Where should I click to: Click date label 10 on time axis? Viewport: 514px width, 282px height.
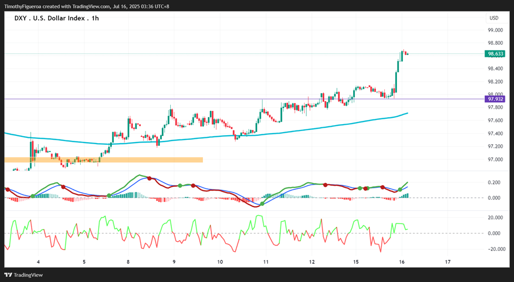tap(220, 262)
